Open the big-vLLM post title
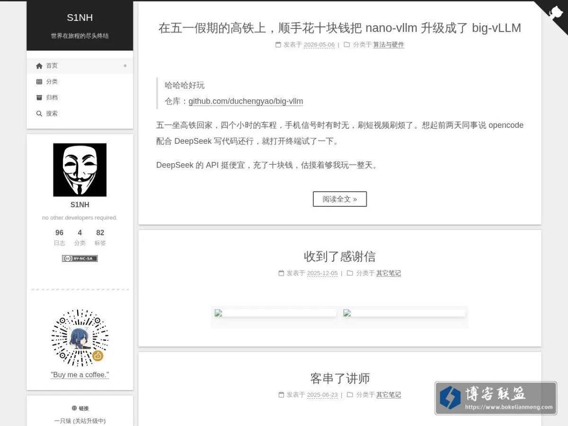Screen dimensions: 568x426 point(340,28)
